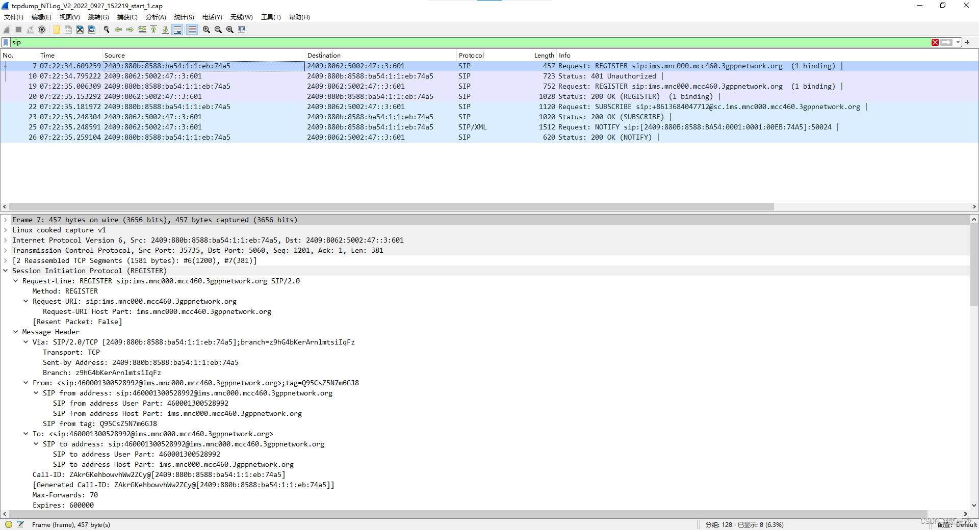The height and width of the screenshot is (530, 979).
Task: Collapse Session Initiation Protocol (REGISTER) tree
Action: pos(6,271)
